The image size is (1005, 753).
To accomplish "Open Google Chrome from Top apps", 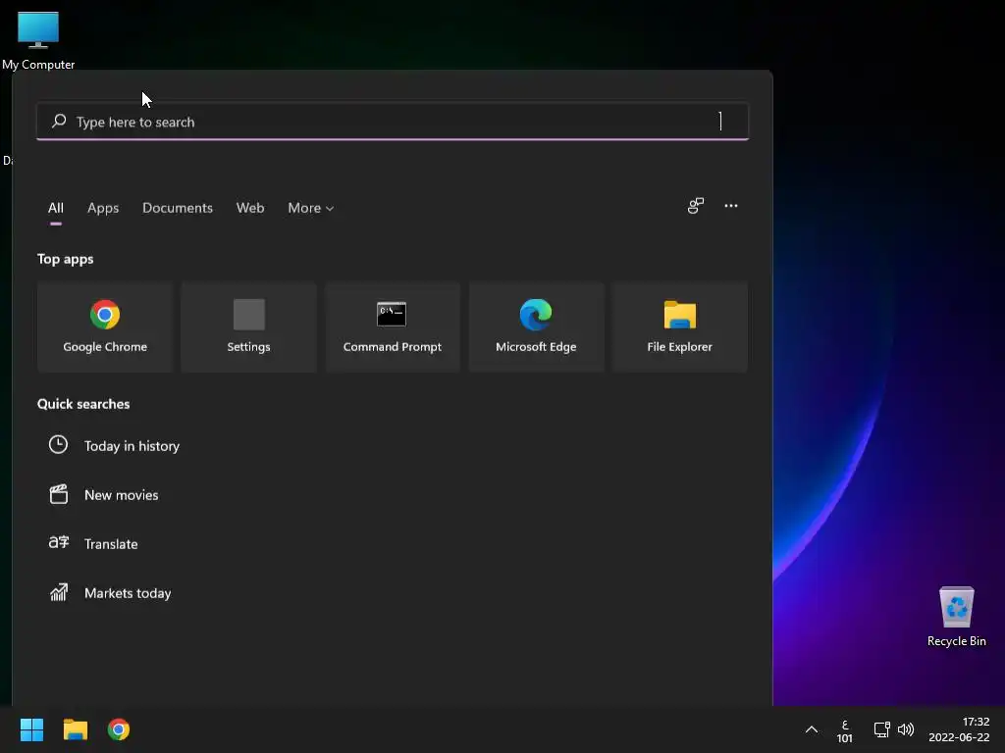I will pyautogui.click(x=105, y=326).
